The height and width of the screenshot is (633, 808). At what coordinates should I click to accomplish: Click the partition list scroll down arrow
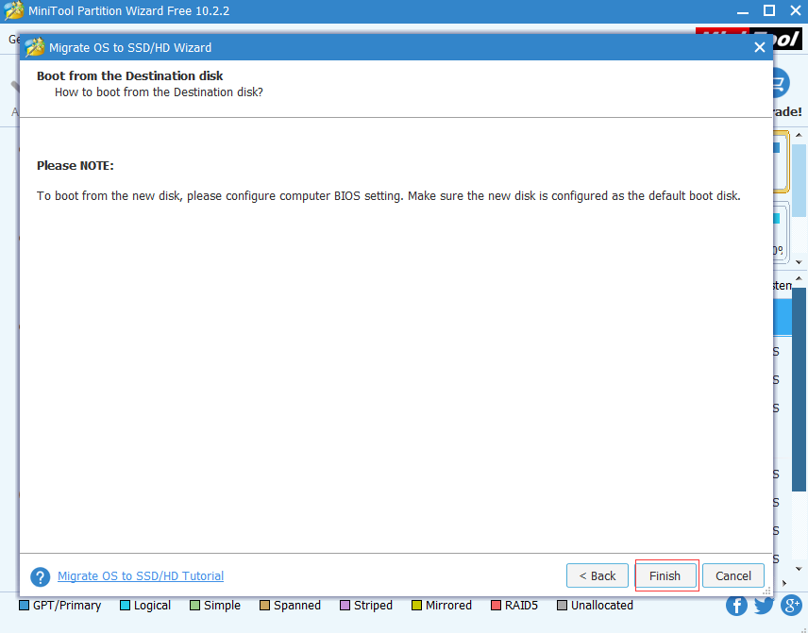[799, 569]
